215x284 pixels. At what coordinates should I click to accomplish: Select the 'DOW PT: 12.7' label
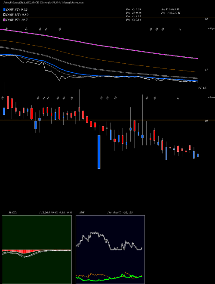(17, 20)
